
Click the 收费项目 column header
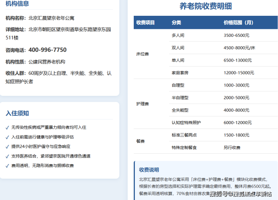(145, 23)
